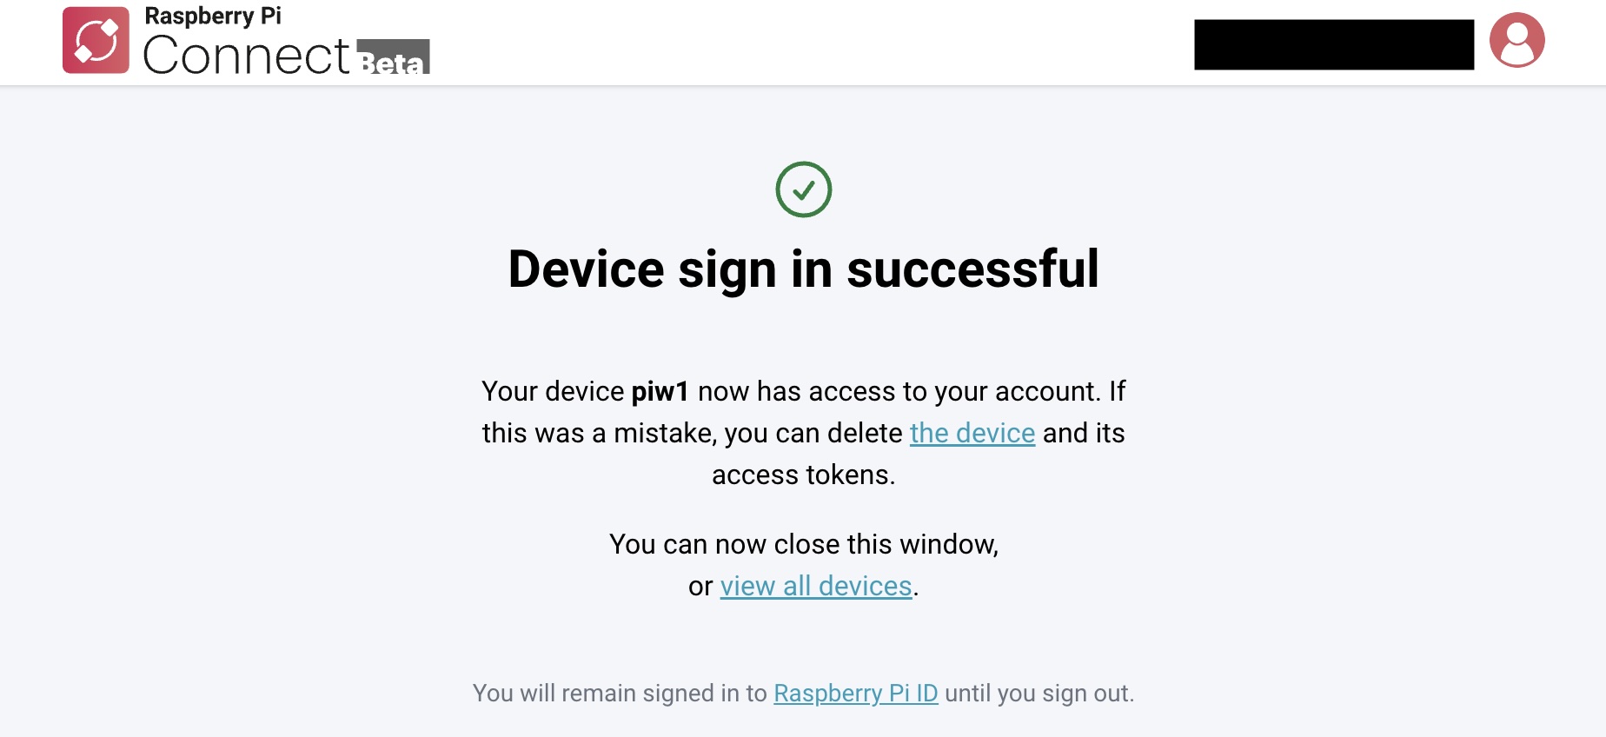Click the 'Device sign in successful' heading
This screenshot has width=1606, height=737.
point(803,269)
